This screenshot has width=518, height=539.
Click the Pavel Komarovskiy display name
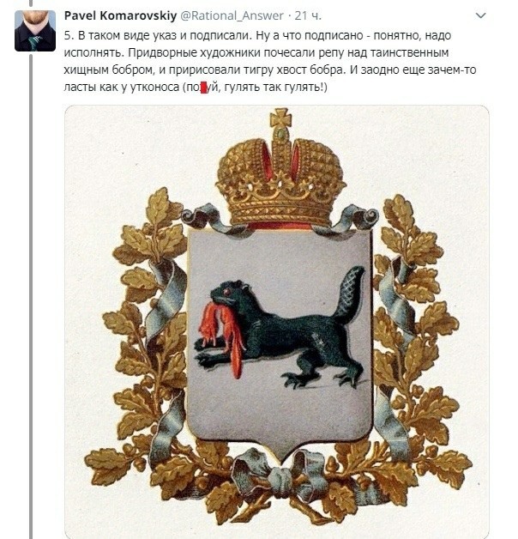click(121, 15)
